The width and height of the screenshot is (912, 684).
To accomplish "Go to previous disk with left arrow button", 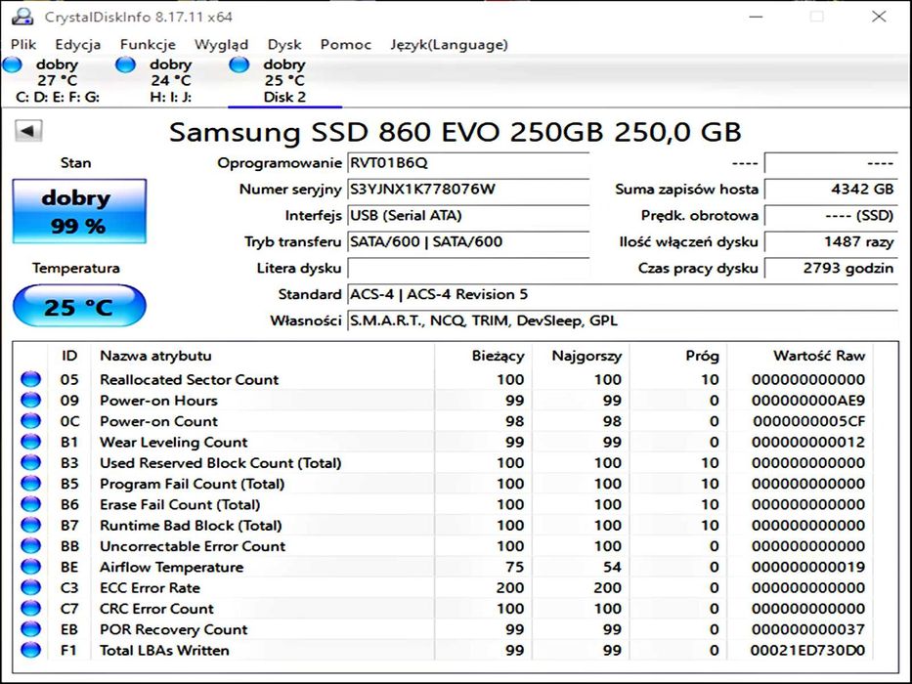I will pyautogui.click(x=28, y=131).
